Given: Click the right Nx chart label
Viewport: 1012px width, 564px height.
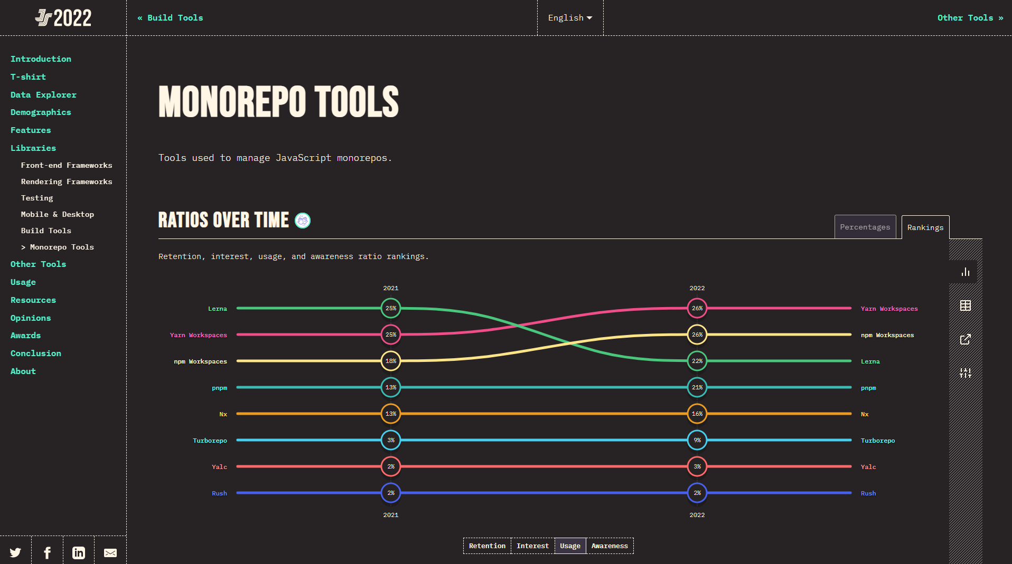Looking at the screenshot, I should pos(865,414).
